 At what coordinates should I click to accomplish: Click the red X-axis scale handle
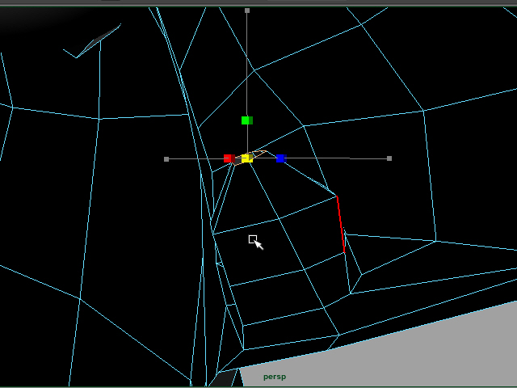[229, 158]
